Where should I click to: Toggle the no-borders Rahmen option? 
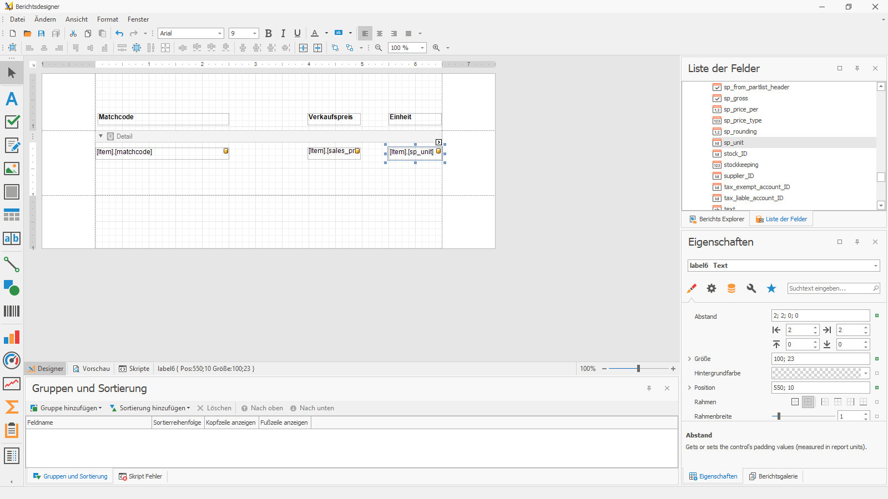[x=808, y=402]
